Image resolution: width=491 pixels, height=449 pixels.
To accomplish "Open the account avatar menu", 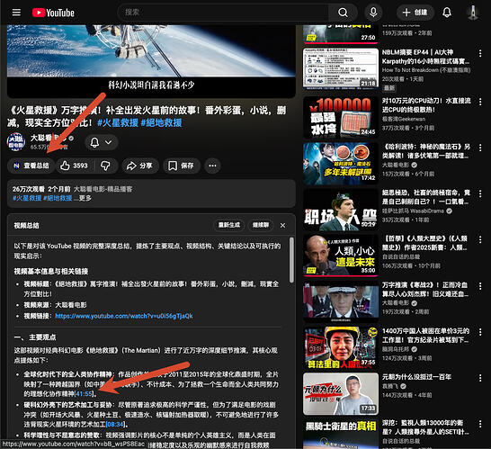I will tap(472, 13).
